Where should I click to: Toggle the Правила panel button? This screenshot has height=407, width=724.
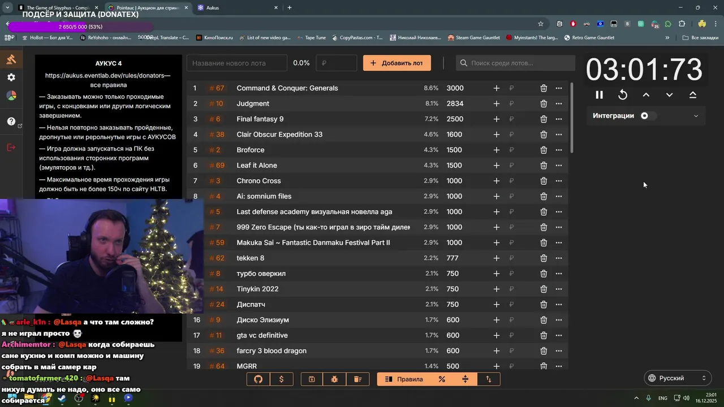pos(404,379)
